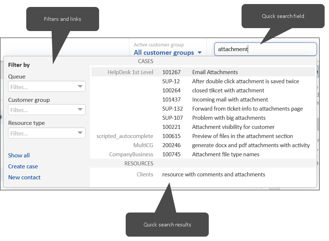Open the All customer groups dropdown
Image resolution: width=329 pixels, height=241 pixels.
[168, 53]
